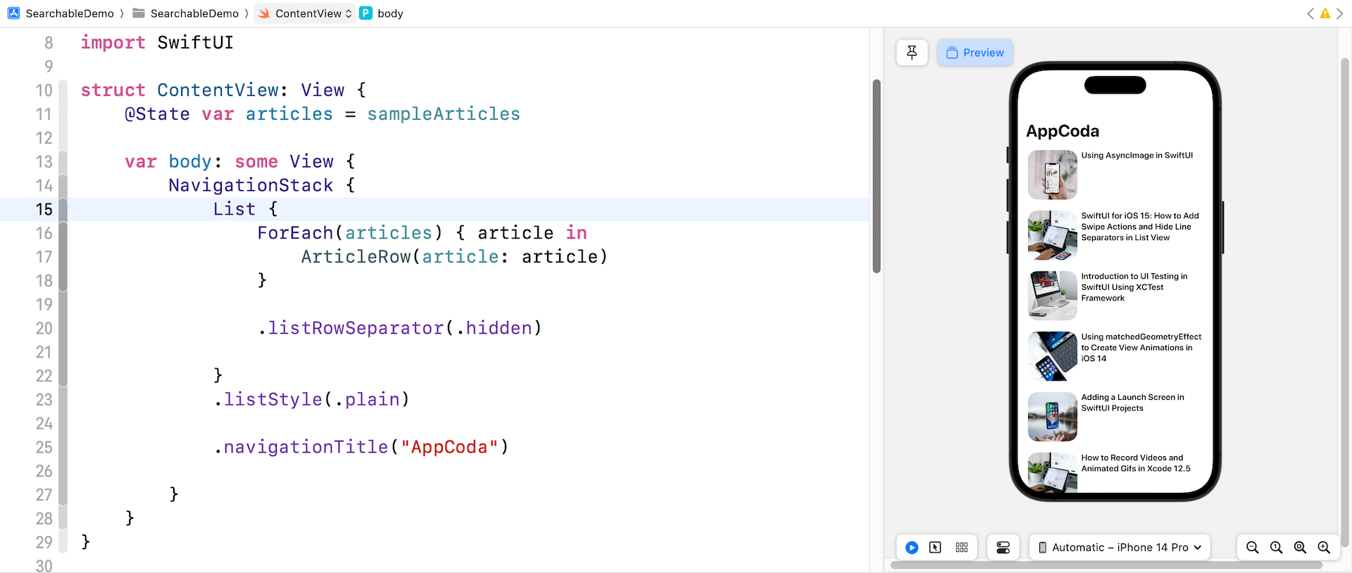Click the code folding ribbon at line 15
Viewport: 1352px width, 573px height.
pos(63,209)
